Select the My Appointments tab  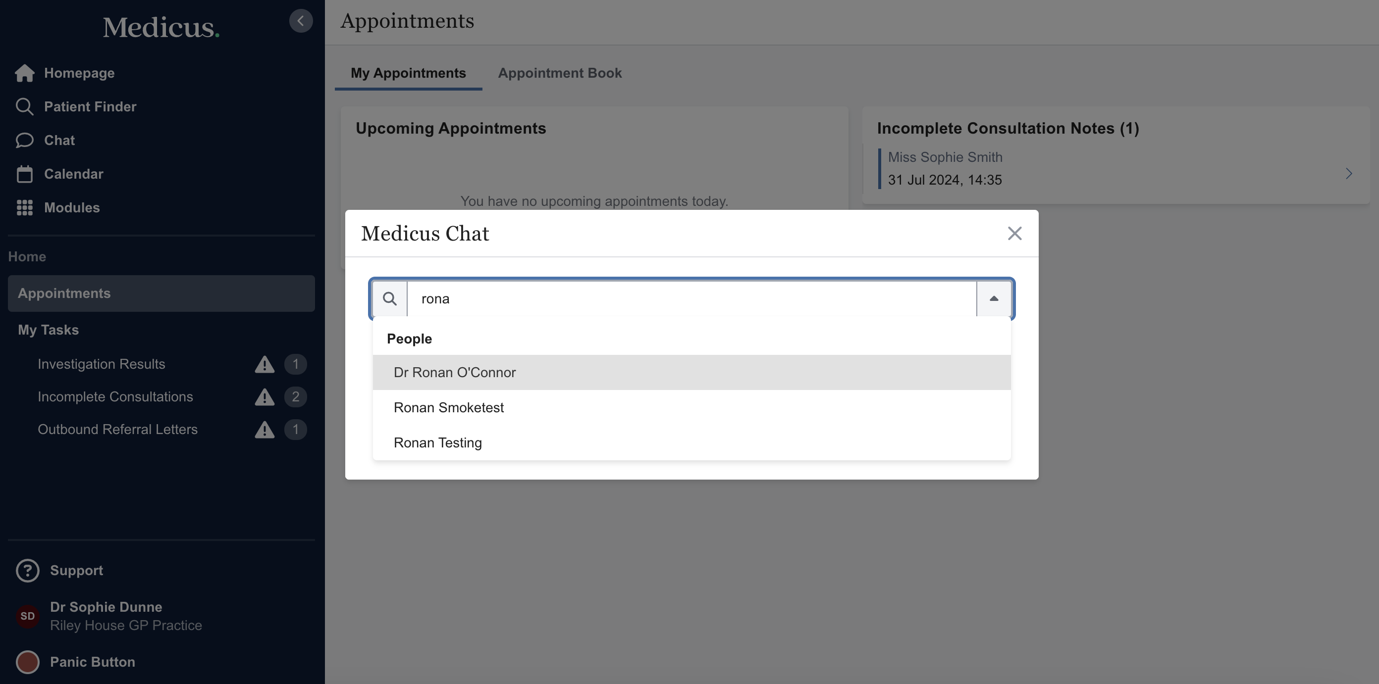coord(408,73)
